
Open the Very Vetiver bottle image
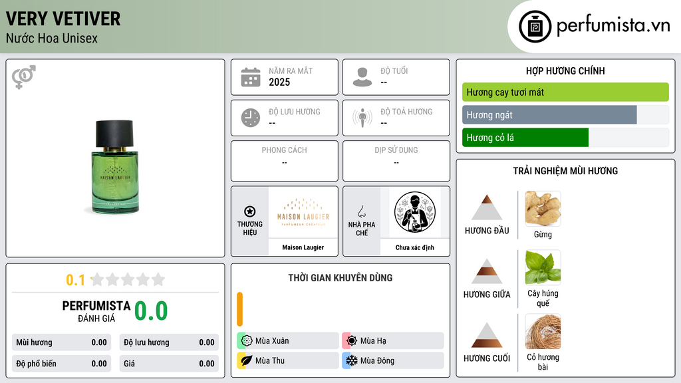pyautogui.click(x=114, y=167)
